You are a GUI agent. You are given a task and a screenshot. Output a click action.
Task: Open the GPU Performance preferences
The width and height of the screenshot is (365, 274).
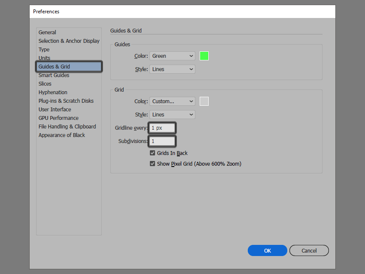[x=58, y=118]
